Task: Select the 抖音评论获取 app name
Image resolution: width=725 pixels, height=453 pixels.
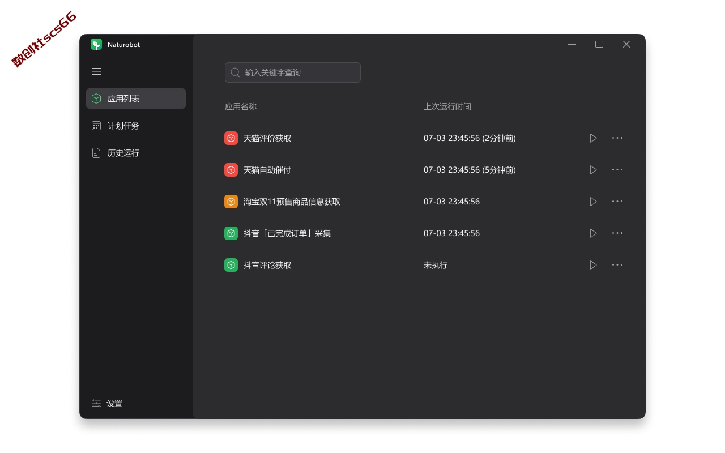Action: pyautogui.click(x=267, y=265)
